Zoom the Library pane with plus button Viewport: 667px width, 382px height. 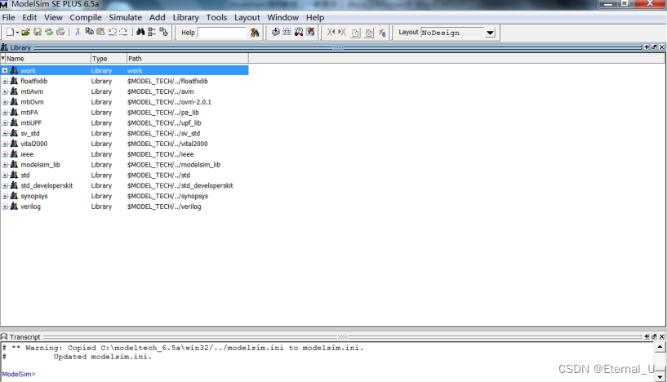[647, 47]
